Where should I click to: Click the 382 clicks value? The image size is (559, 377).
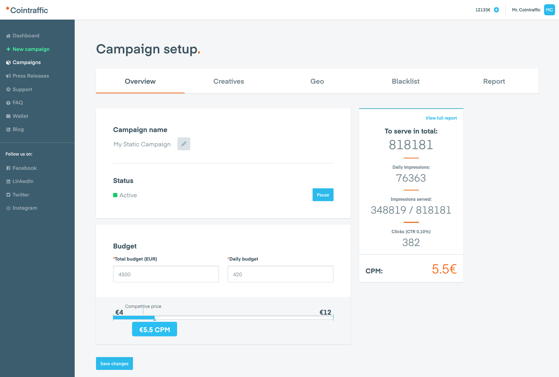pos(411,242)
